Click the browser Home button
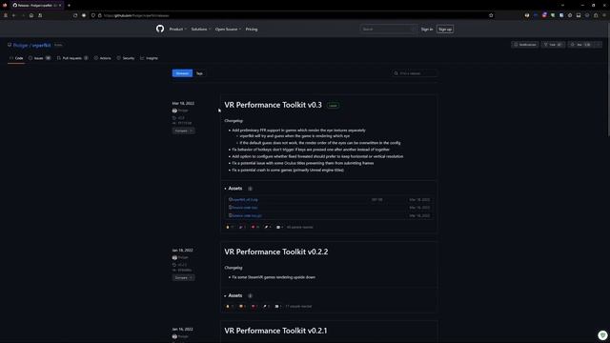The image size is (610, 343). pyautogui.click(x=31, y=15)
